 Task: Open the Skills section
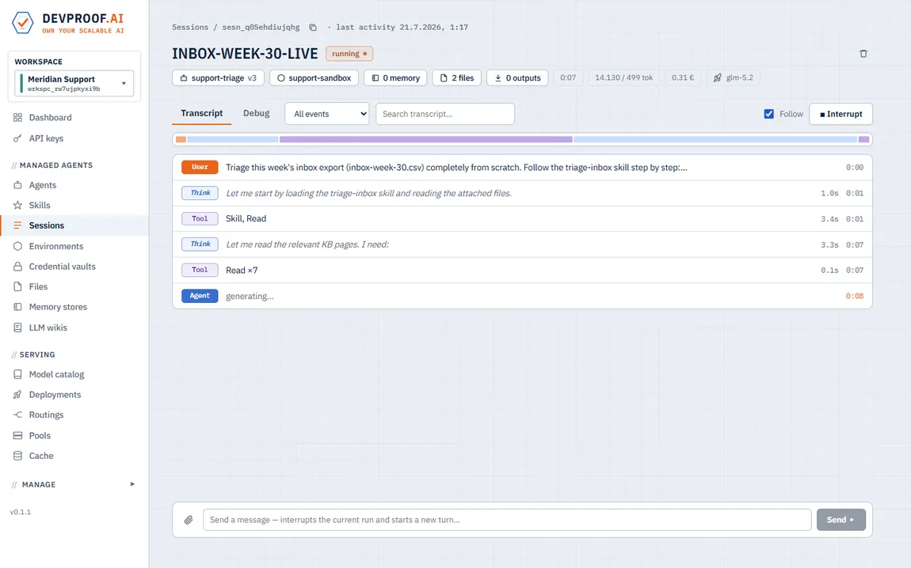[x=40, y=206]
